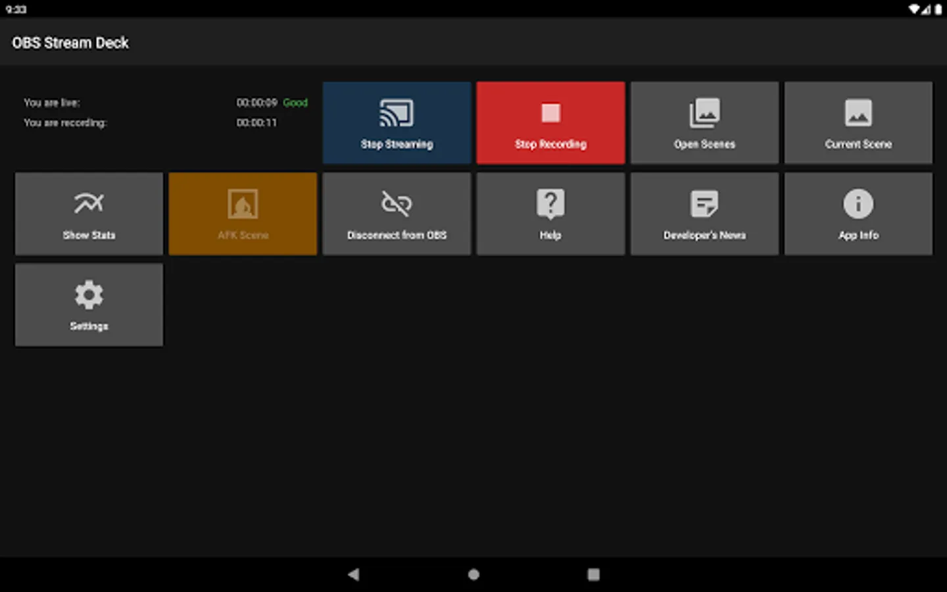Open the Settings gear tile

click(x=89, y=305)
